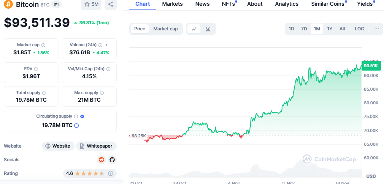384x184 pixels.
Task: Set chart range to 1D
Action: tap(292, 29)
